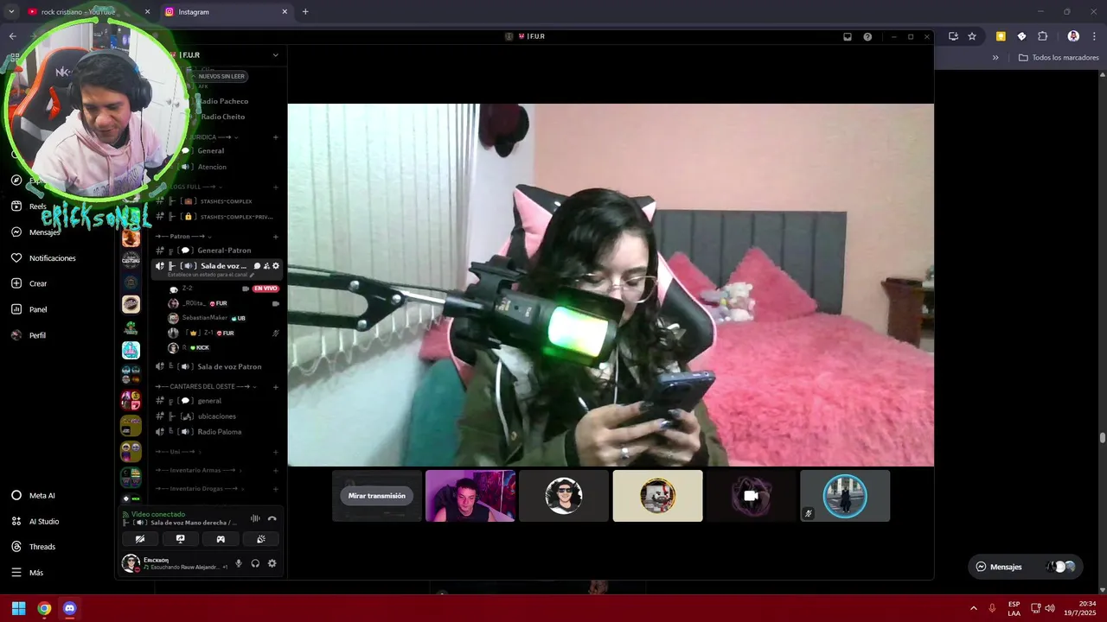Select the muted blue-ring participant tile
The height and width of the screenshot is (622, 1107).
[x=845, y=496]
